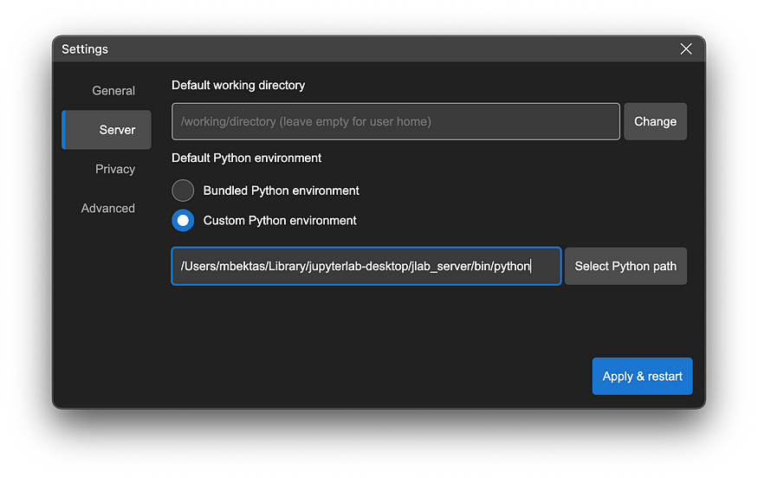758x478 pixels.
Task: Select the Custom Python environment radio button
Action: click(183, 221)
